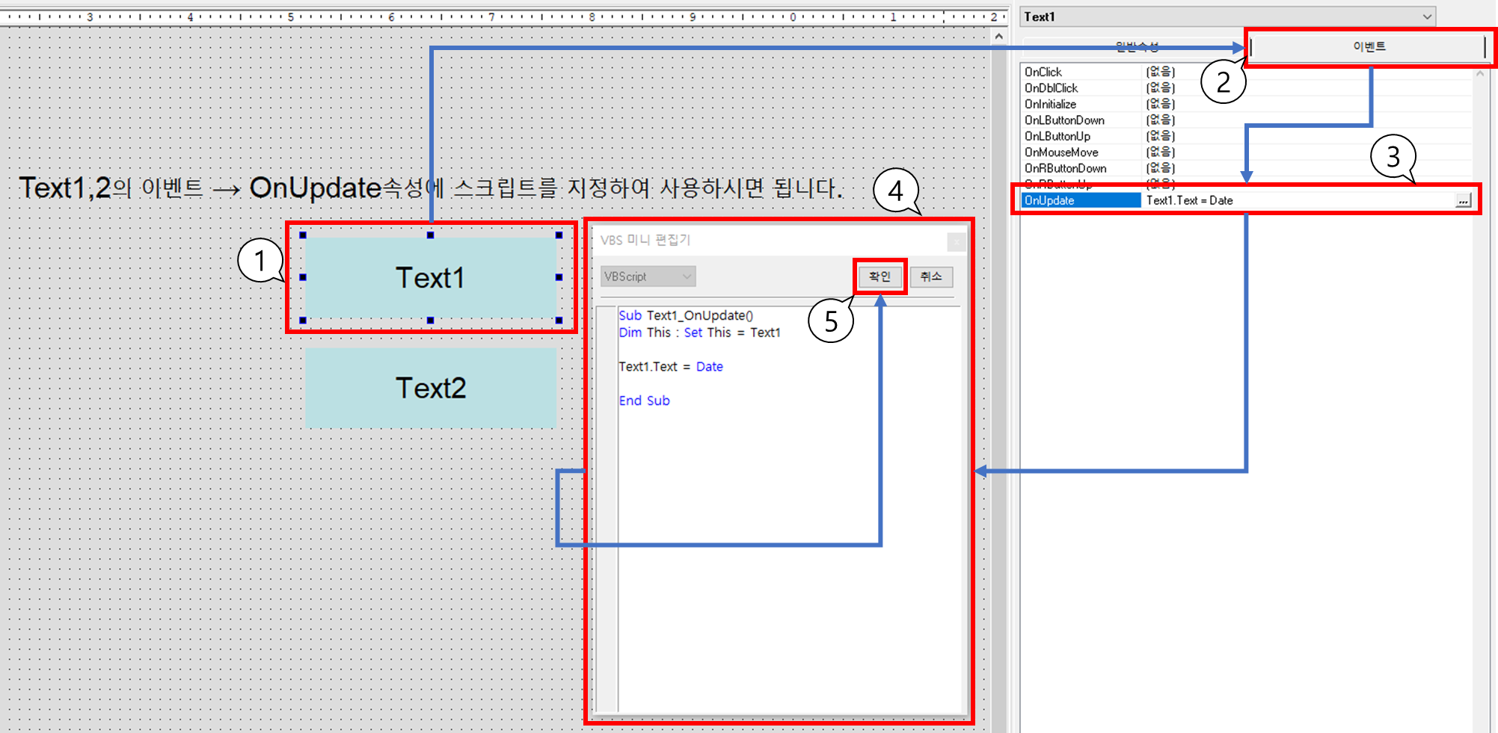The image size is (1498, 733).
Task: Click the 취소 button in the VBS editor
Action: point(931,276)
